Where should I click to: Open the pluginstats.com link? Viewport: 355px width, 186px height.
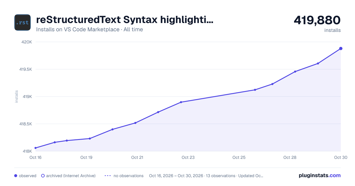click(x=320, y=175)
